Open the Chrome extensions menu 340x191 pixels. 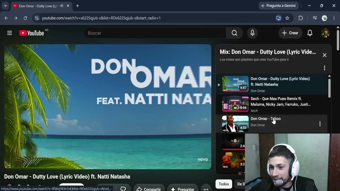pyautogui.click(x=301, y=18)
